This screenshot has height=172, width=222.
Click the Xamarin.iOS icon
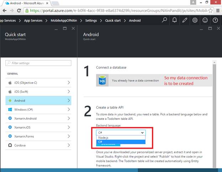pos(10,127)
